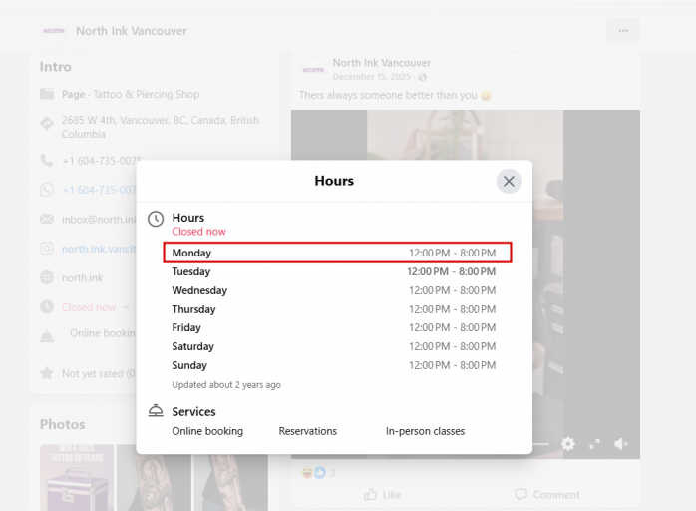Click the service bell icon beside Services
696x511 pixels.
156,411
